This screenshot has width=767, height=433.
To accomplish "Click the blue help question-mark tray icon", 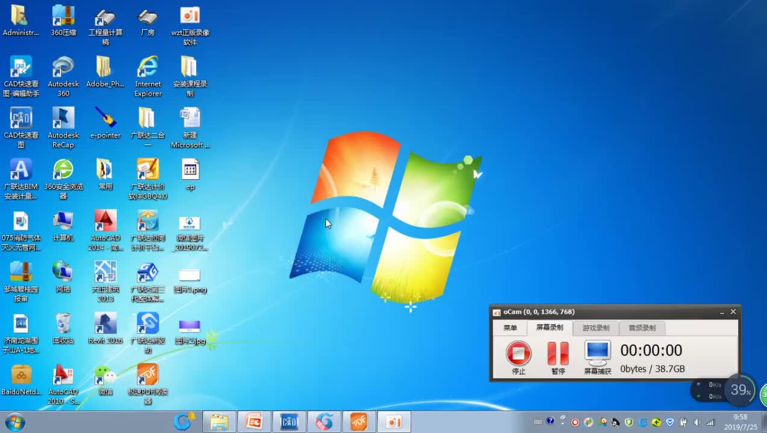I will (x=550, y=422).
